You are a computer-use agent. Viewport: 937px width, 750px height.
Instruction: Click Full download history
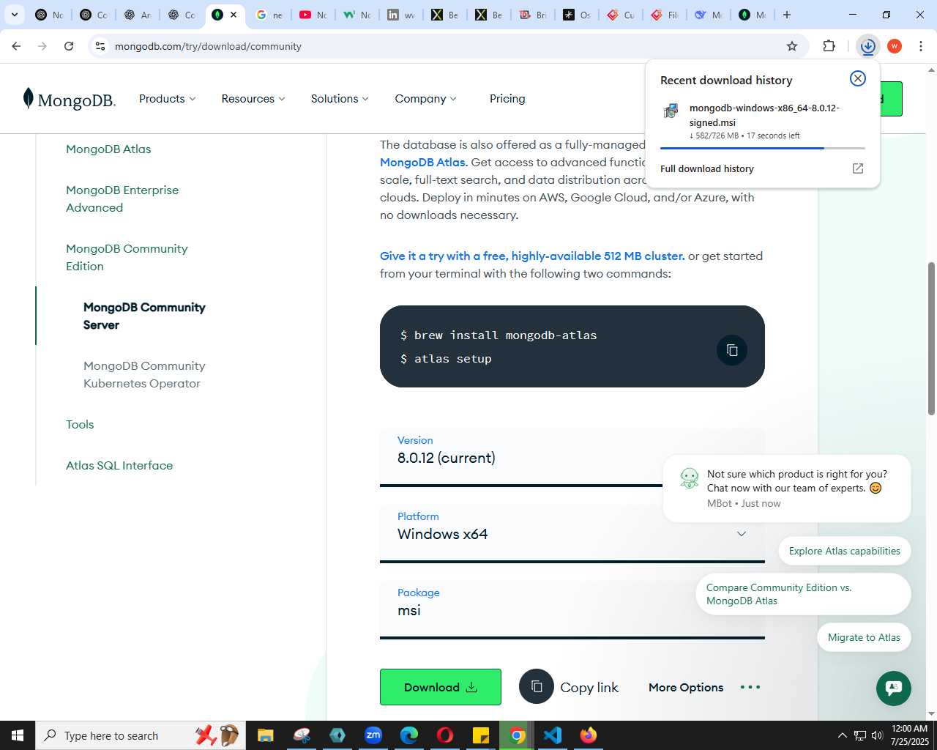pos(707,168)
